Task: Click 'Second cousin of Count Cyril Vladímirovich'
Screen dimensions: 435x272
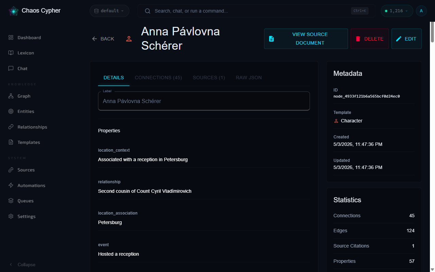Action: (145, 191)
